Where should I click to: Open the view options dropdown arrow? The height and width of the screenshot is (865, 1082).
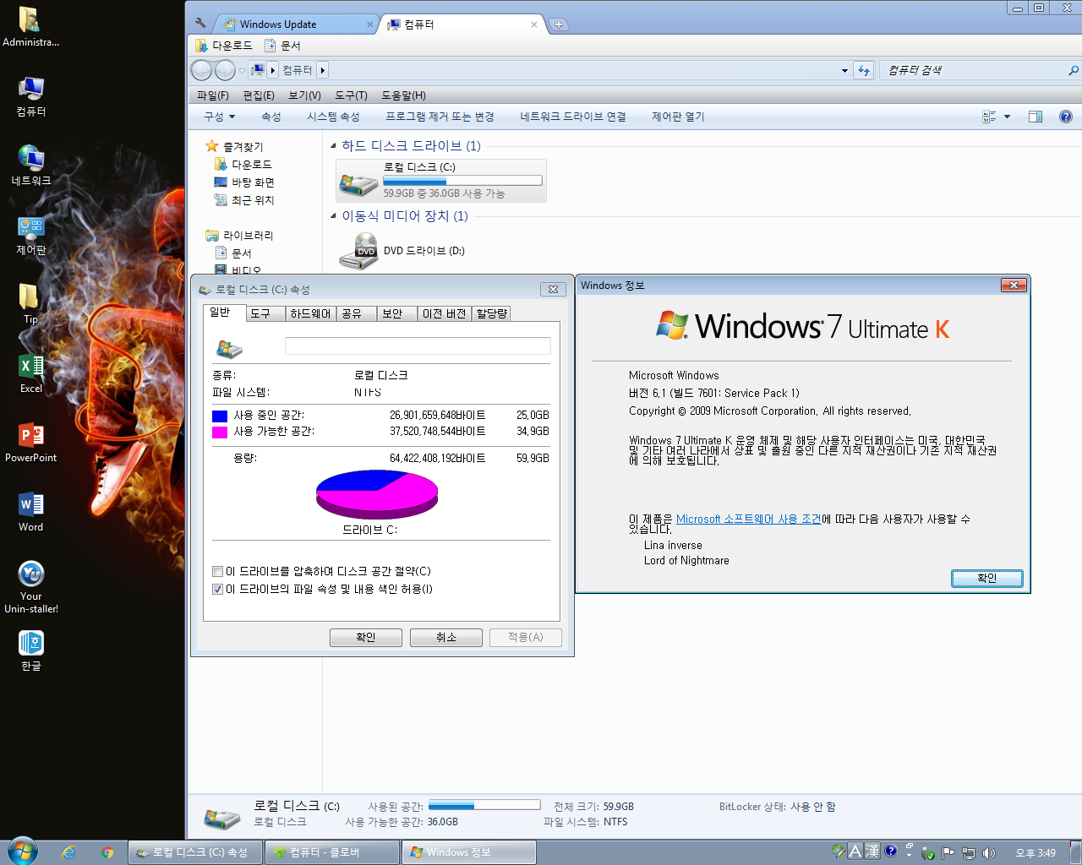pos(1007,117)
